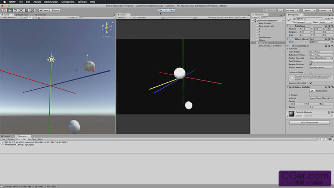Image resolution: width=334 pixels, height=188 pixels.
Task: Select the Move tool
Action: point(10,10)
